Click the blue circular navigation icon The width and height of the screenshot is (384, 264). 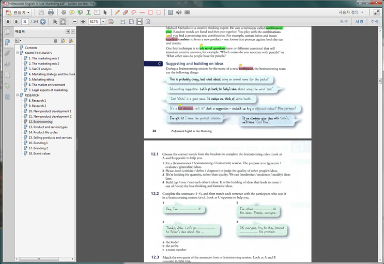(x=43, y=22)
